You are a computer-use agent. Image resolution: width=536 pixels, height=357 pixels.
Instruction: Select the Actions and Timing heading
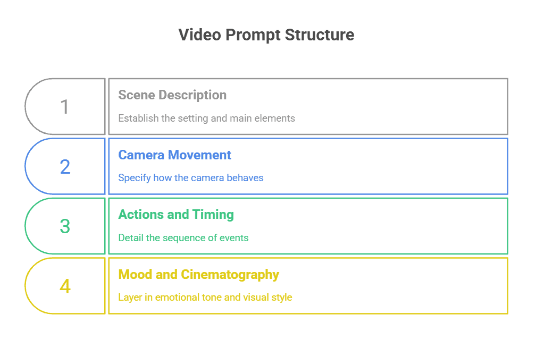point(176,215)
